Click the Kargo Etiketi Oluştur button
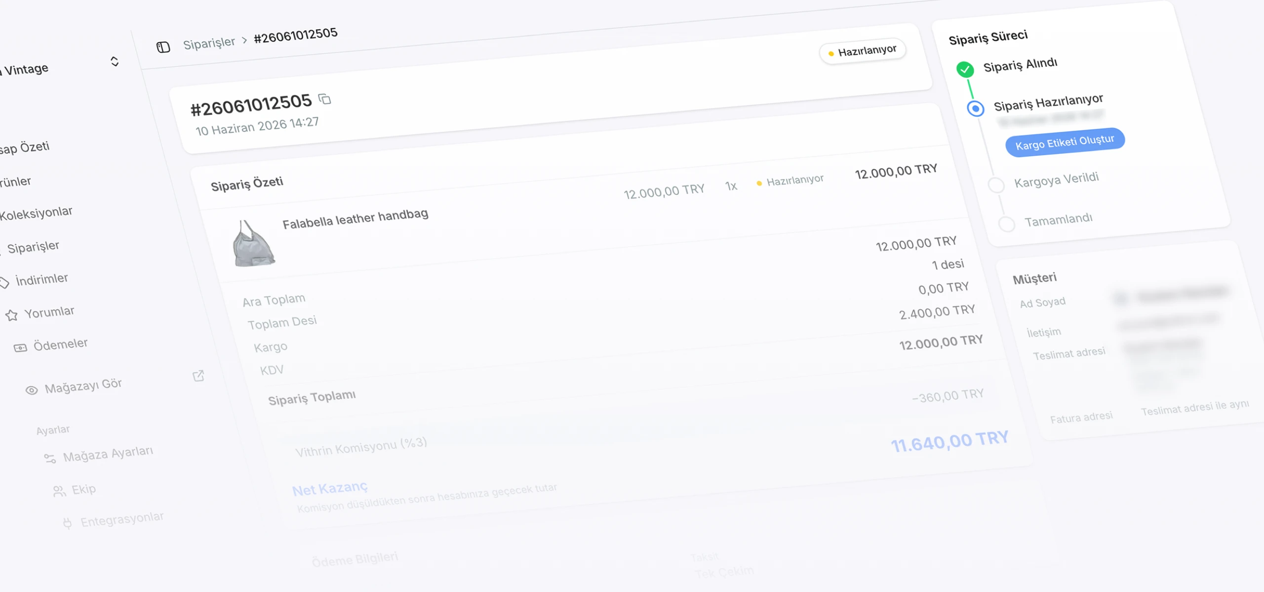Screen dimensions: 1264x592 click(1065, 143)
